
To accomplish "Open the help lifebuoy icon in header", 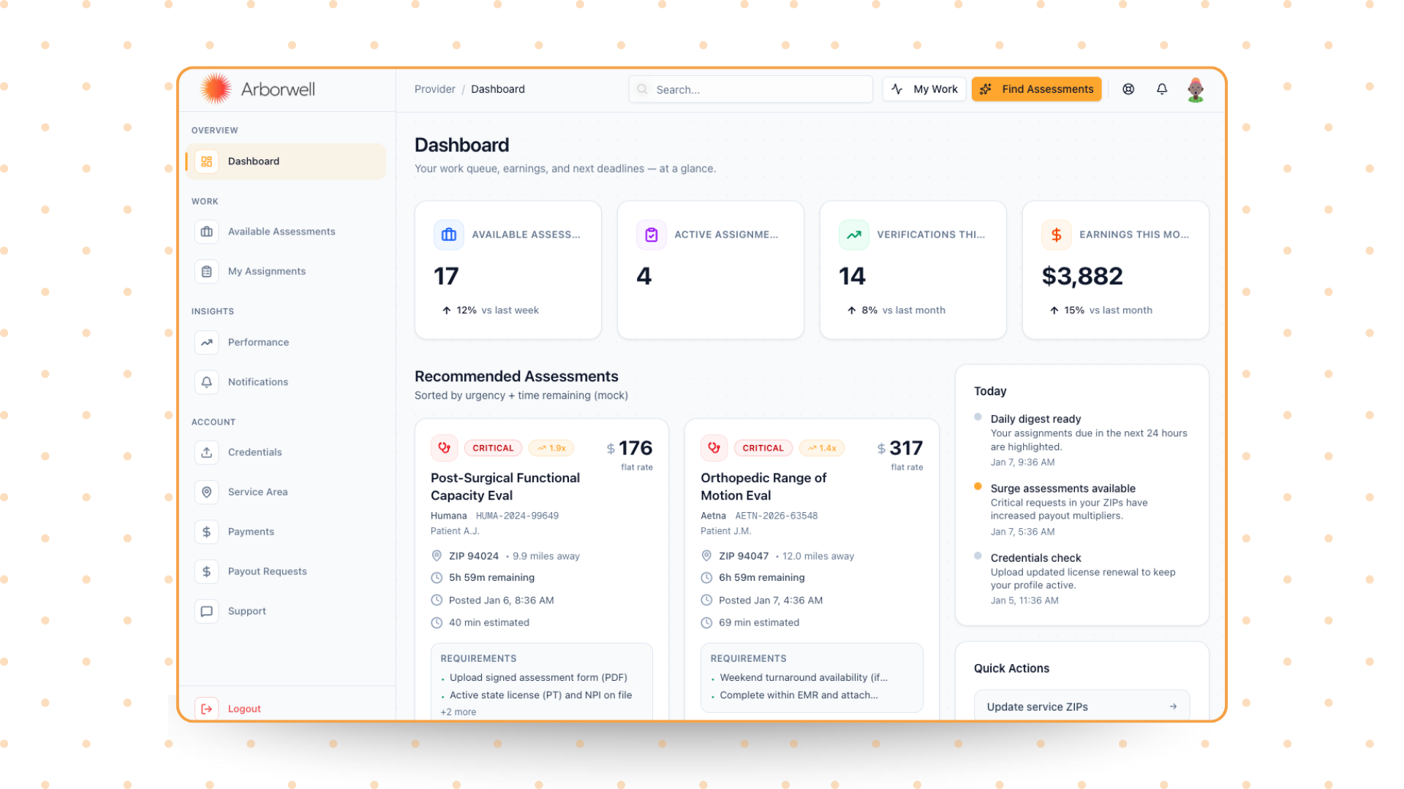I will (1128, 89).
